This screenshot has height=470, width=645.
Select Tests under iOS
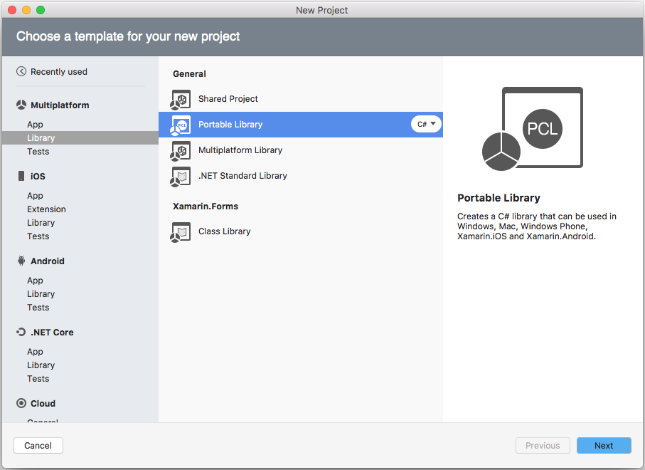click(x=38, y=236)
